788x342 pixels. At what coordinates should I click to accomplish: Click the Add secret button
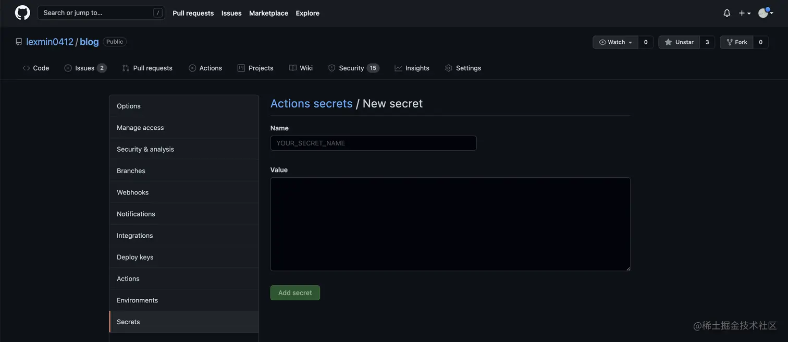(295, 293)
